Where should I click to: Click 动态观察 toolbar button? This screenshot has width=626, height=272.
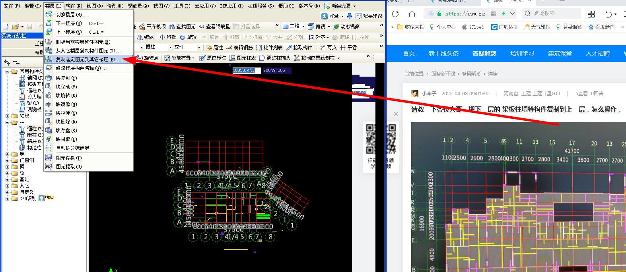pyautogui.click(x=346, y=27)
